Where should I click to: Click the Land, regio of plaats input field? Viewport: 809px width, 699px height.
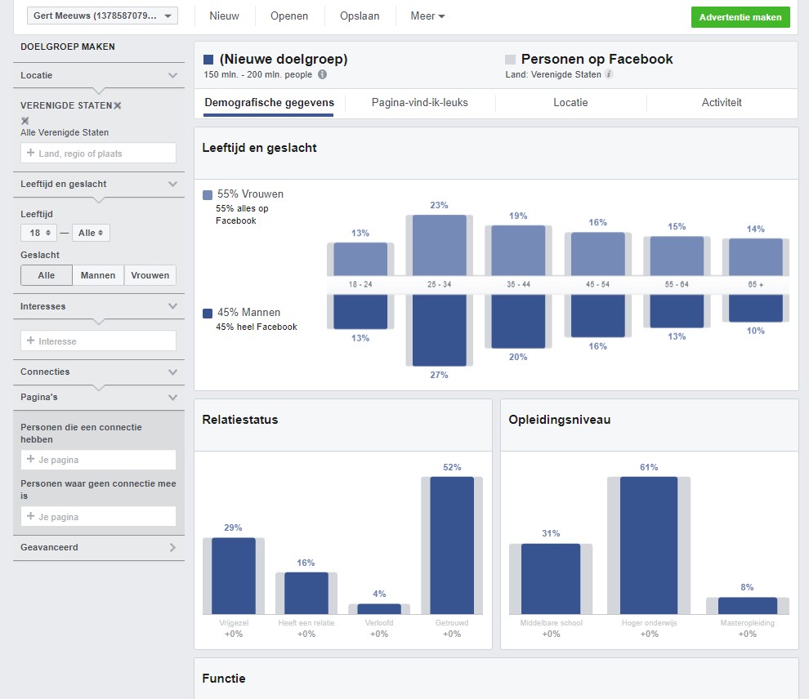coord(98,153)
